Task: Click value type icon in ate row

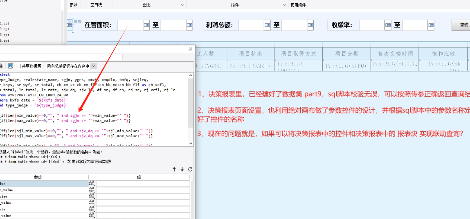Action: [92, 209]
